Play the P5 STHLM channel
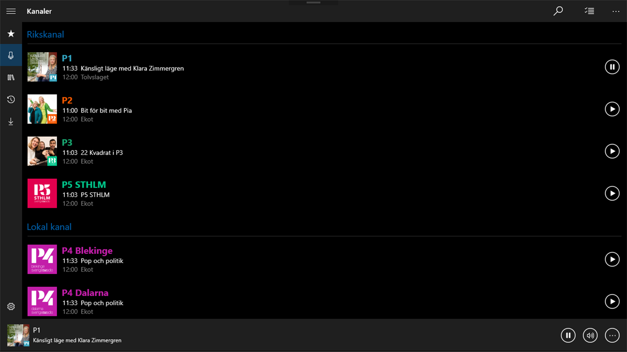The height and width of the screenshot is (352, 627). tap(612, 193)
